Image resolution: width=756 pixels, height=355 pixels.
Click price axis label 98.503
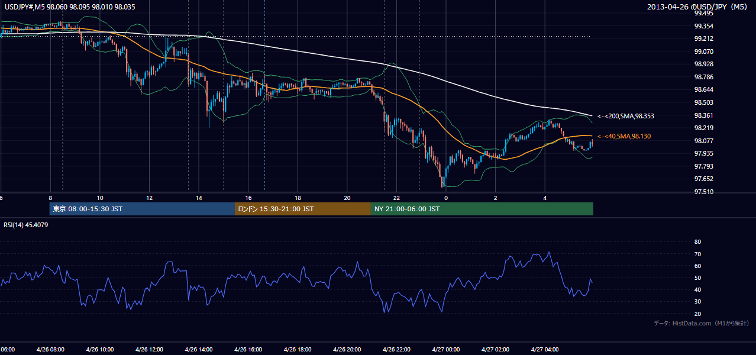[703, 102]
